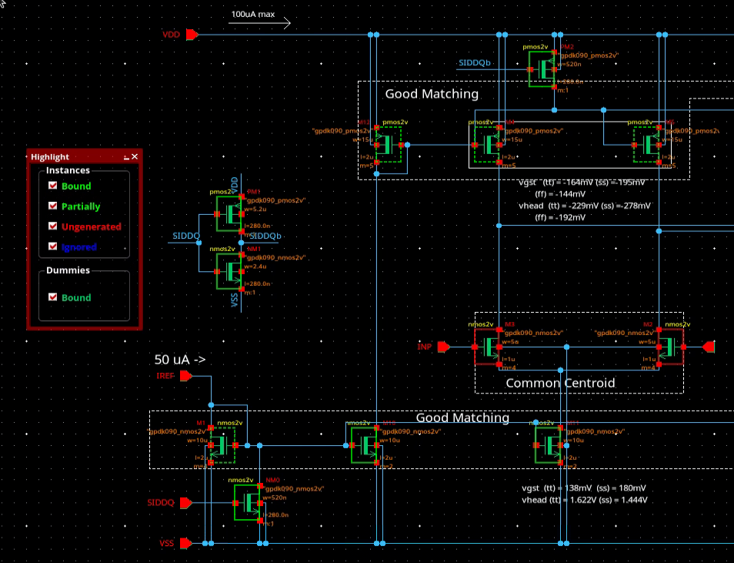
Task: Select NMOS input transistor M2
Action: [x=671, y=347]
